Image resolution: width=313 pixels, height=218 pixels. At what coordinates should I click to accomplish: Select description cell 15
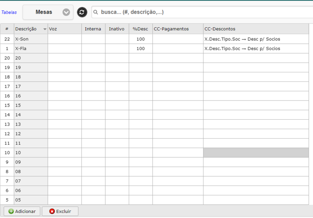(x=31, y=105)
